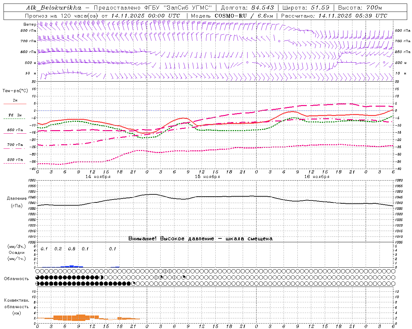
Task: Click the Осадки precipitation label
Action: click(16, 253)
